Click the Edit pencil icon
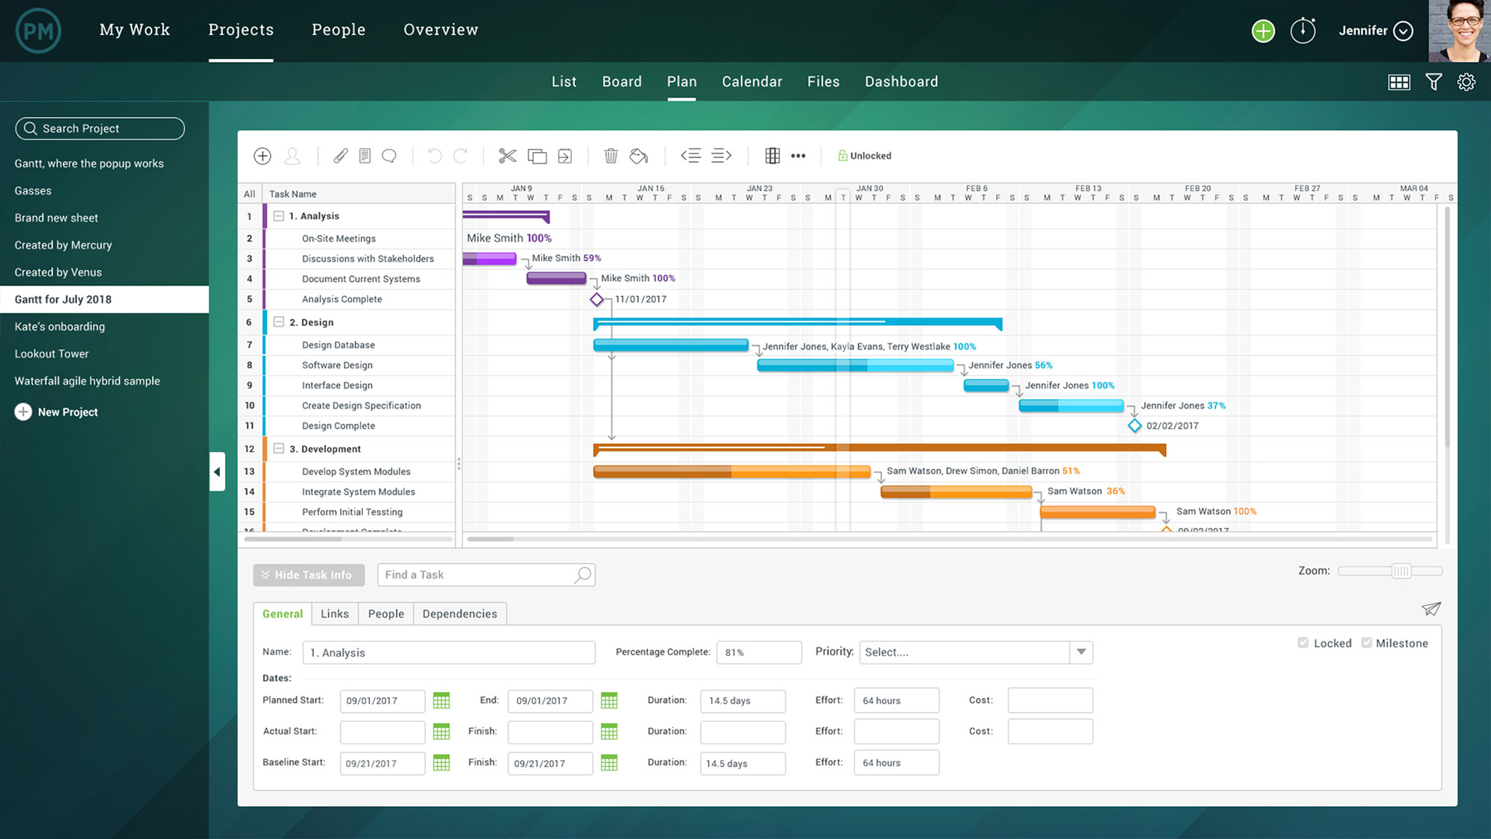 click(340, 156)
